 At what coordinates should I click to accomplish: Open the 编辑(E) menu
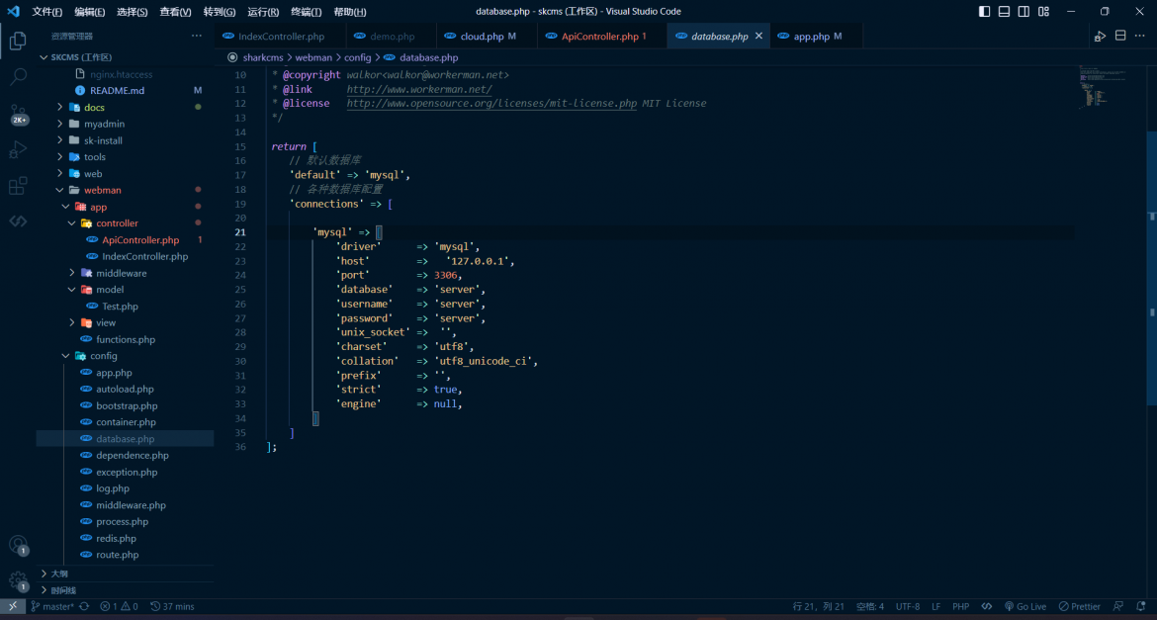pyautogui.click(x=90, y=12)
